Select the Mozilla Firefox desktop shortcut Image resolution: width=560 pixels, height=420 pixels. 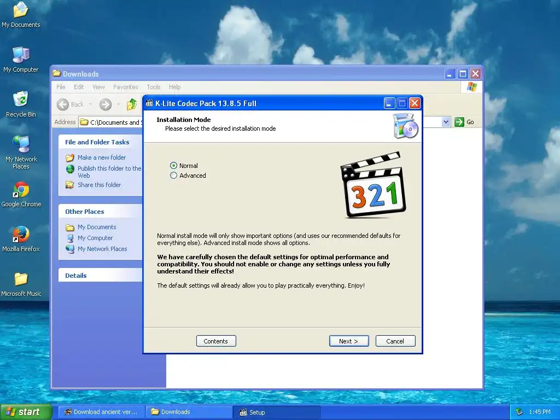click(21, 240)
